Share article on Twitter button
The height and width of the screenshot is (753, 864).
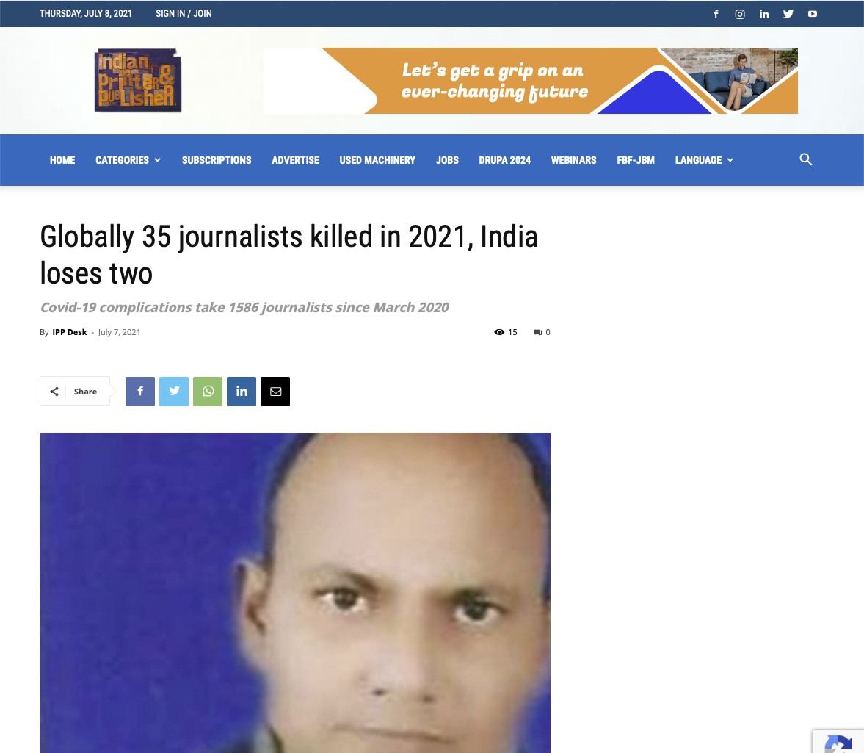tap(174, 392)
